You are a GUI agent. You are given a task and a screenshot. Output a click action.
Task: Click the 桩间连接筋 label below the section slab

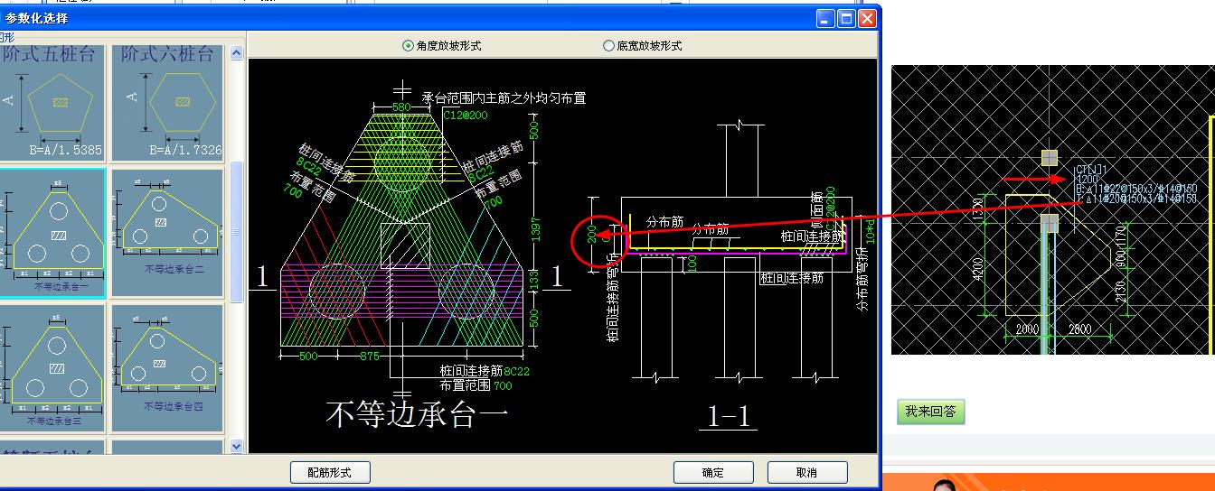pyautogui.click(x=792, y=278)
